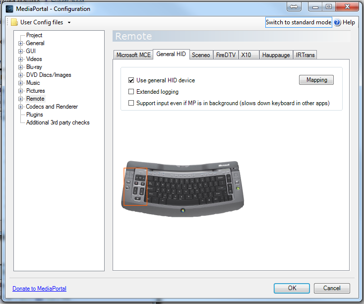The height and width of the screenshot is (304, 364).
Task: Click the Microsoft keyboard image
Action: pos(182,189)
